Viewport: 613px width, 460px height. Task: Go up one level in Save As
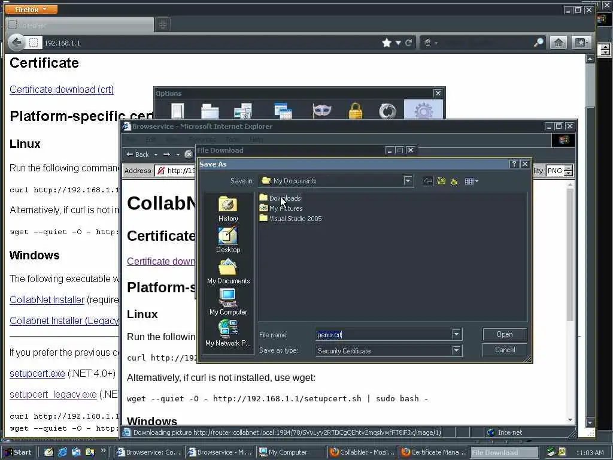(x=441, y=181)
